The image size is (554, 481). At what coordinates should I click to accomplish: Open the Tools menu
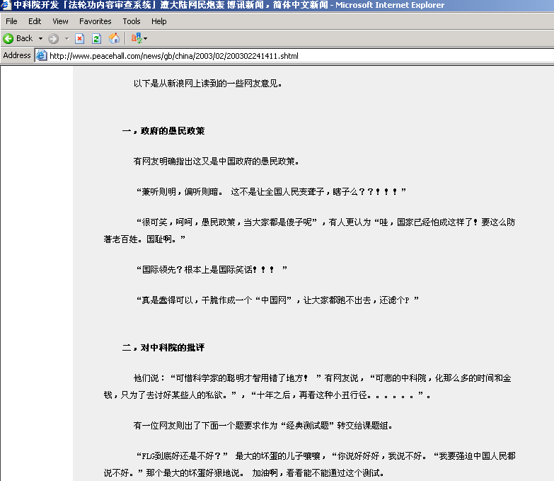tap(132, 21)
